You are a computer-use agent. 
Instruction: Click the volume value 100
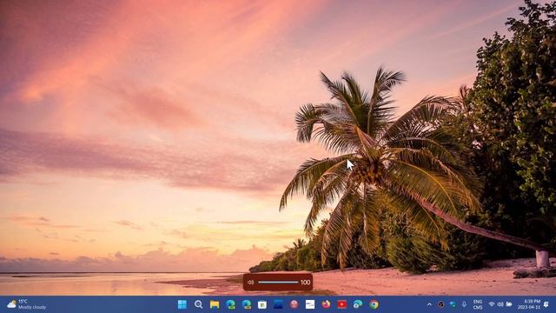pyautogui.click(x=305, y=283)
